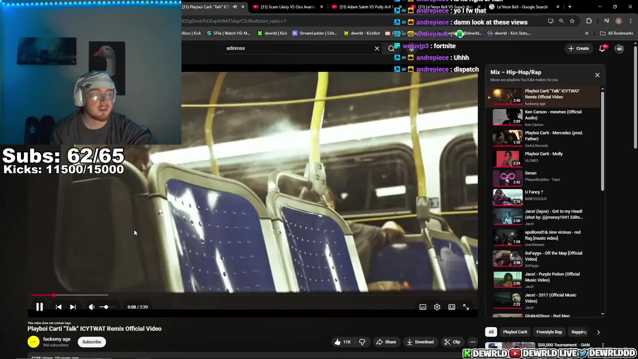Click the Download button
The image size is (638, 359).
[420, 342]
